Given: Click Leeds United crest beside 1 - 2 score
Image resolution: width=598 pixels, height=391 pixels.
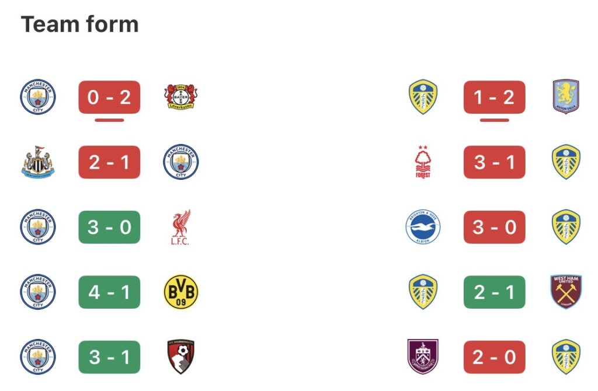Looking at the screenshot, I should 423,97.
